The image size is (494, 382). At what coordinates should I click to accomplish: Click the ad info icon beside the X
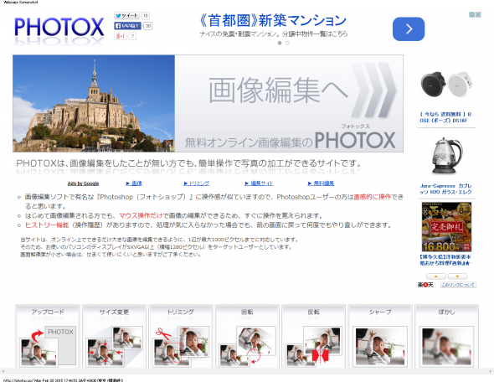(x=472, y=14)
